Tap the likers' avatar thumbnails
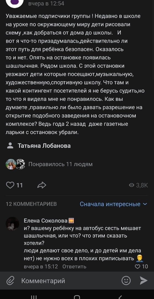This screenshot has height=299, width=154. pos(15,164)
